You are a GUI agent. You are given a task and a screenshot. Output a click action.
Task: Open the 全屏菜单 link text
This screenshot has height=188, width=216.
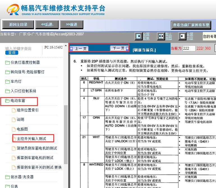tap(146, 36)
